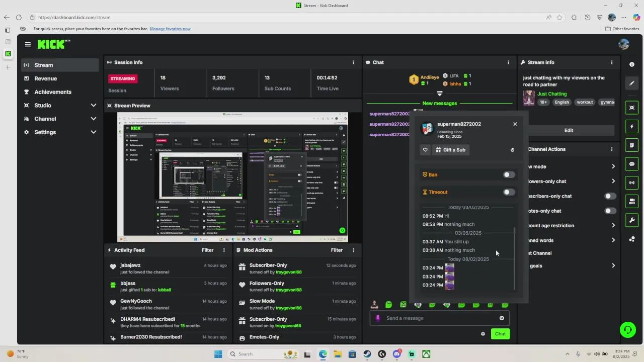Toggle subscribers-only chat switch

click(610, 196)
